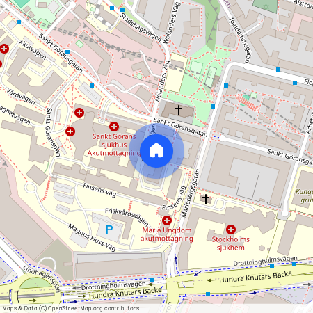The height and width of the screenshot is (313, 313).
Task: Open the OpenStreetMap.org contributors attribution
Action: point(71,308)
